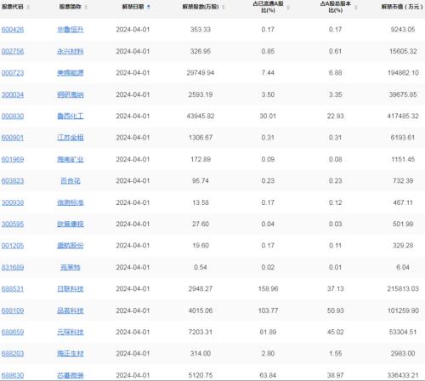Select market value 215813.03

coord(403,289)
